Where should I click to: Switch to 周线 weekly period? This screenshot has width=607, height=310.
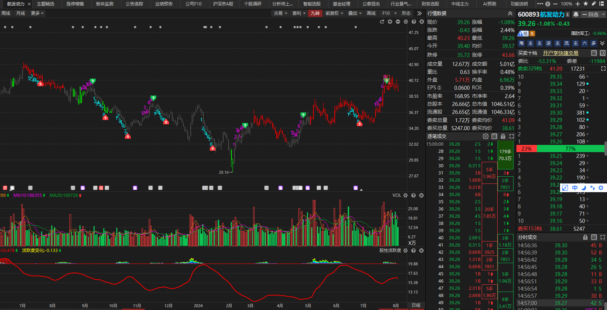6,13
